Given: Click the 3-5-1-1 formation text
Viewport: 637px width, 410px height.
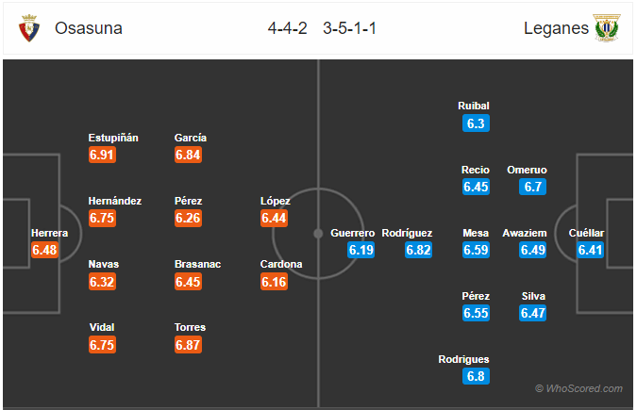Looking at the screenshot, I should click(350, 28).
